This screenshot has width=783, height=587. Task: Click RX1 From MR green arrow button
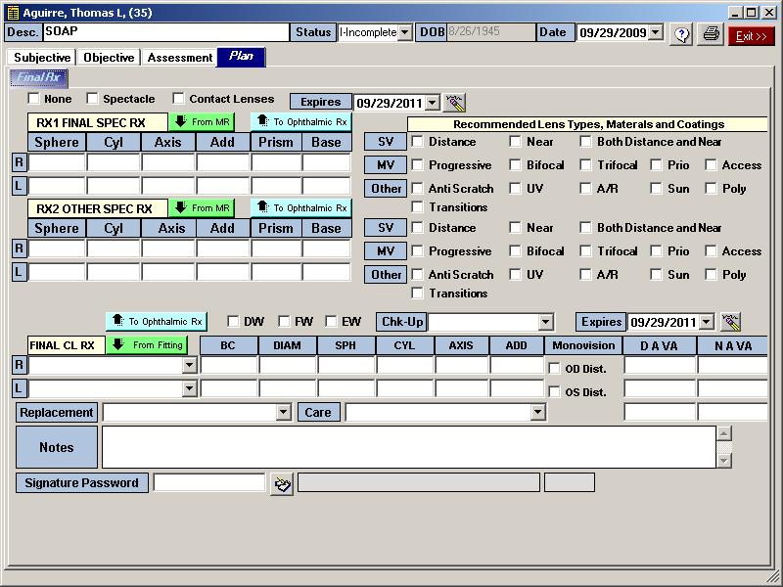(x=202, y=122)
